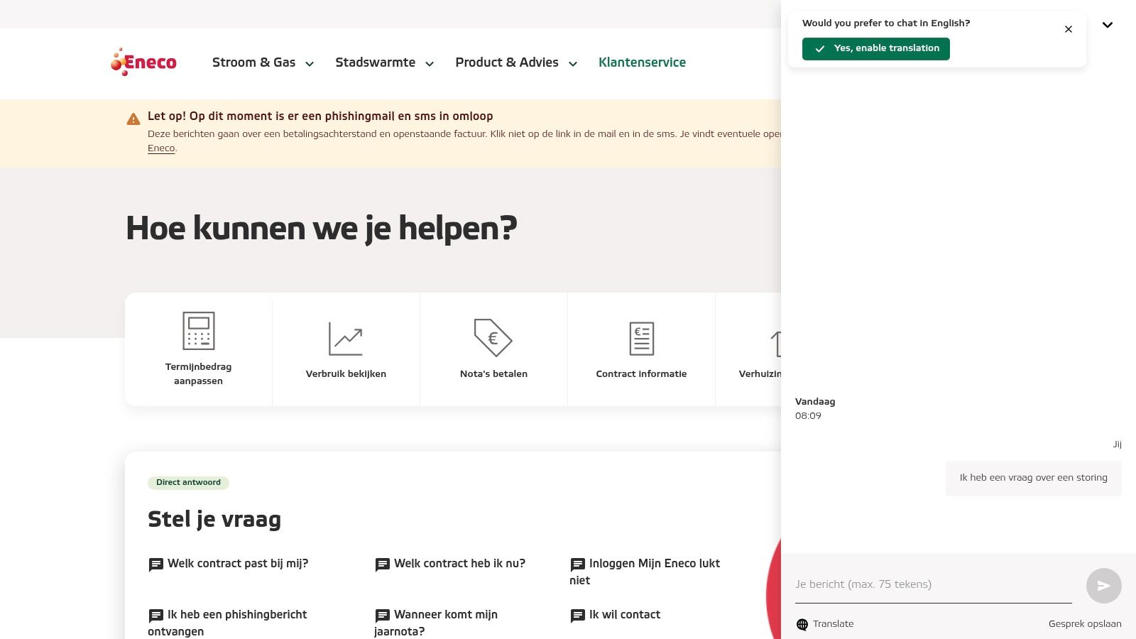1136x639 pixels.
Task: Click the send message arrow in the chat
Action: pyautogui.click(x=1103, y=586)
